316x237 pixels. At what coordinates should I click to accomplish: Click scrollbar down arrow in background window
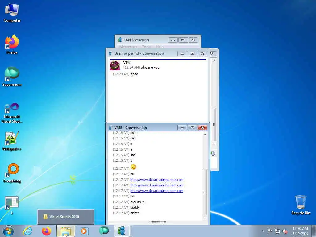tap(214, 144)
